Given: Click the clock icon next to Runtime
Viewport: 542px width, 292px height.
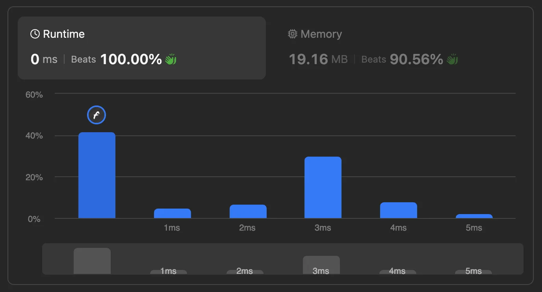Looking at the screenshot, I should (x=35, y=34).
